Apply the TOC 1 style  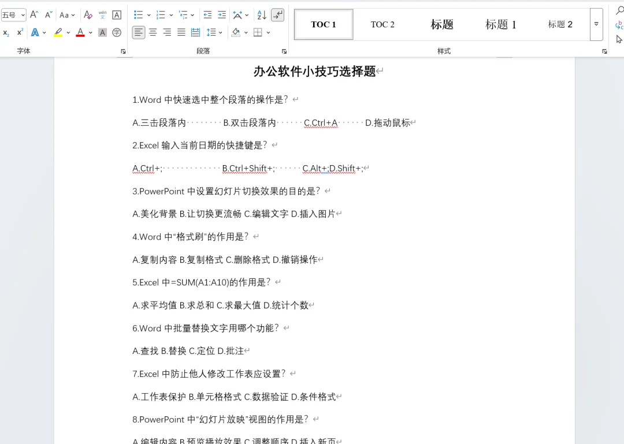click(x=324, y=24)
